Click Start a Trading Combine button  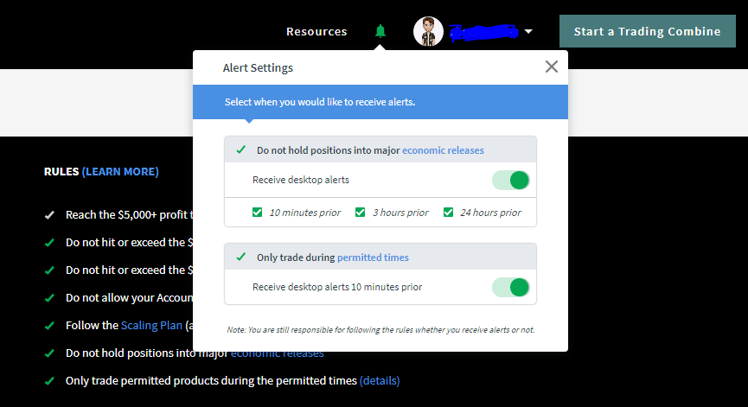point(648,31)
